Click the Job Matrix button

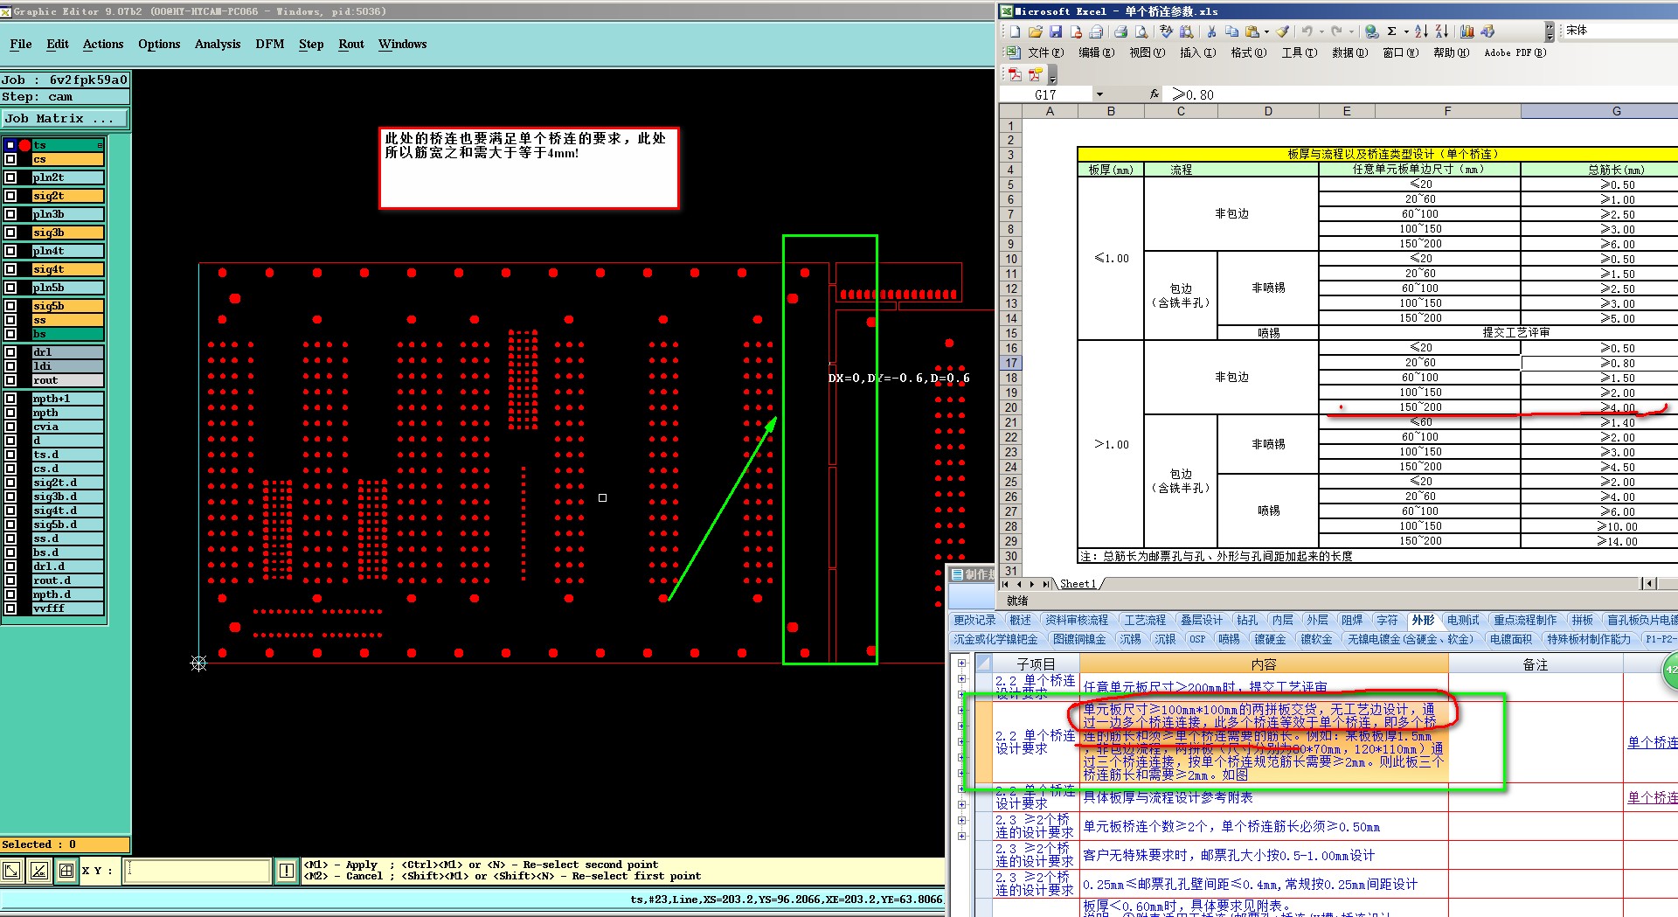(x=65, y=118)
